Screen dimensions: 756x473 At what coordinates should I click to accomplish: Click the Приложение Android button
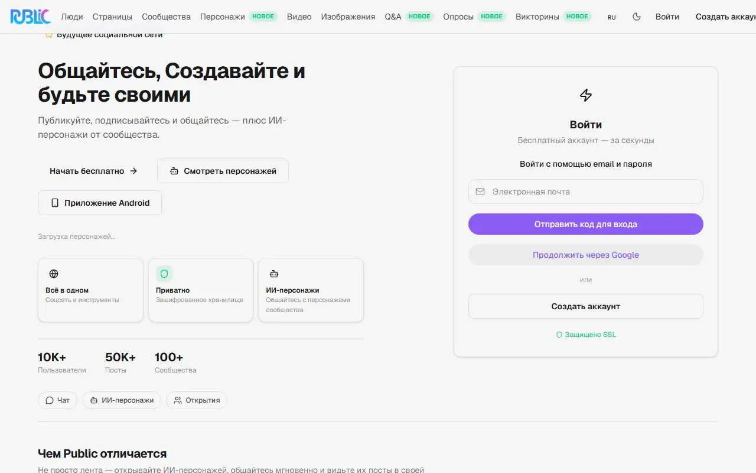tap(100, 203)
